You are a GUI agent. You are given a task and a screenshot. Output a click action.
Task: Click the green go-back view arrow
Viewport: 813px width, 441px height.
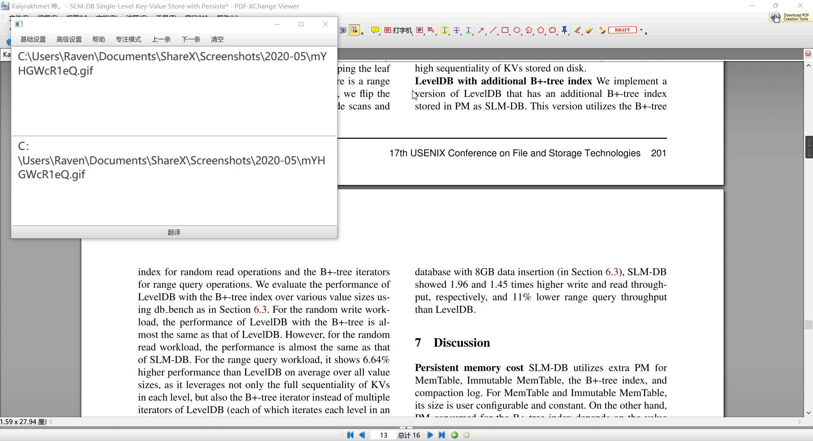pos(454,435)
